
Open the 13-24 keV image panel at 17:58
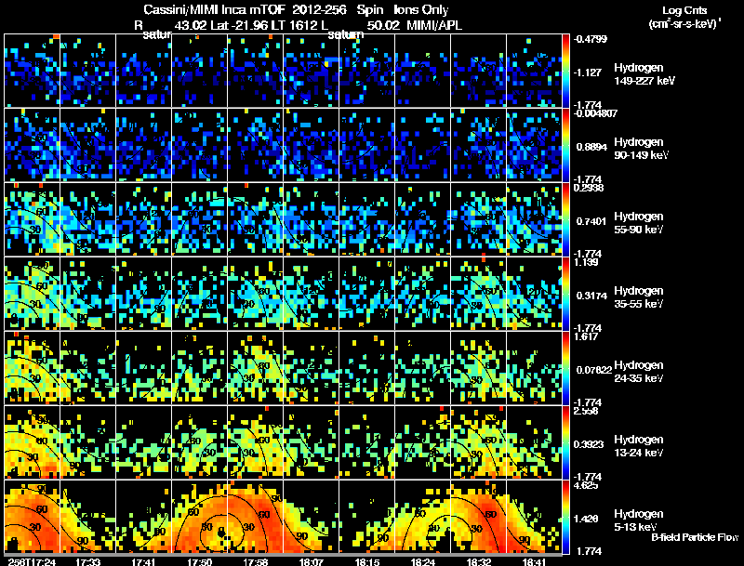(x=255, y=442)
